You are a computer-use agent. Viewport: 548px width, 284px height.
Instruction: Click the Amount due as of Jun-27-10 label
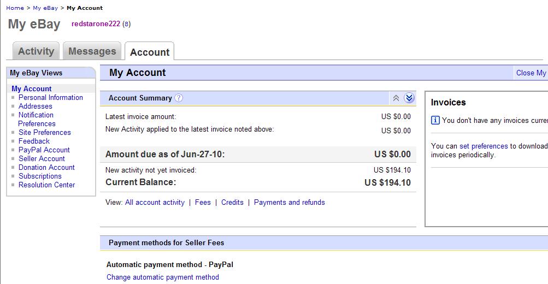tap(165, 154)
